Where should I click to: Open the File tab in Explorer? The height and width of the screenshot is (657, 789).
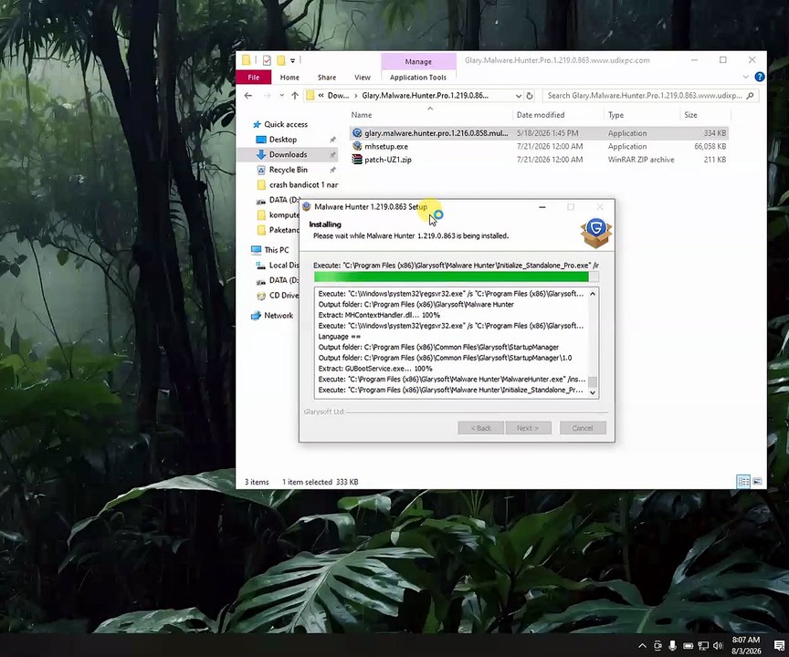[254, 78]
